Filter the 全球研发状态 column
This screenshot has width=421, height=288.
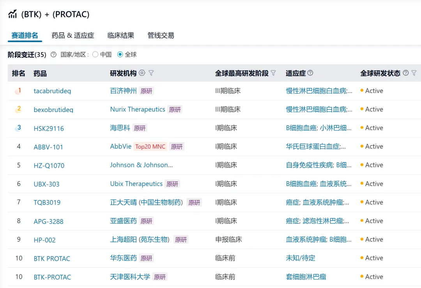click(414, 73)
